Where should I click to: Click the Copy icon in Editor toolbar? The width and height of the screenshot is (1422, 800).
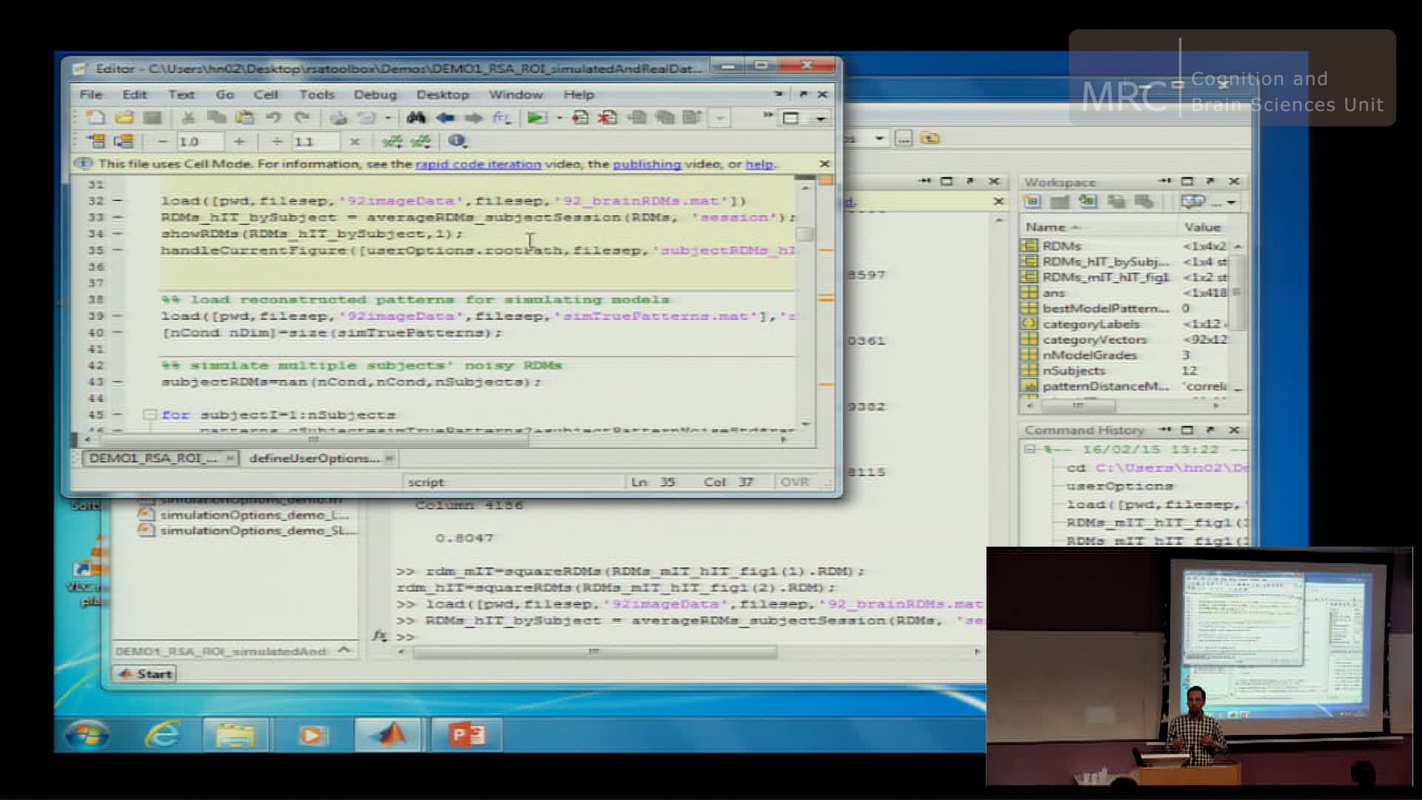tap(216, 118)
